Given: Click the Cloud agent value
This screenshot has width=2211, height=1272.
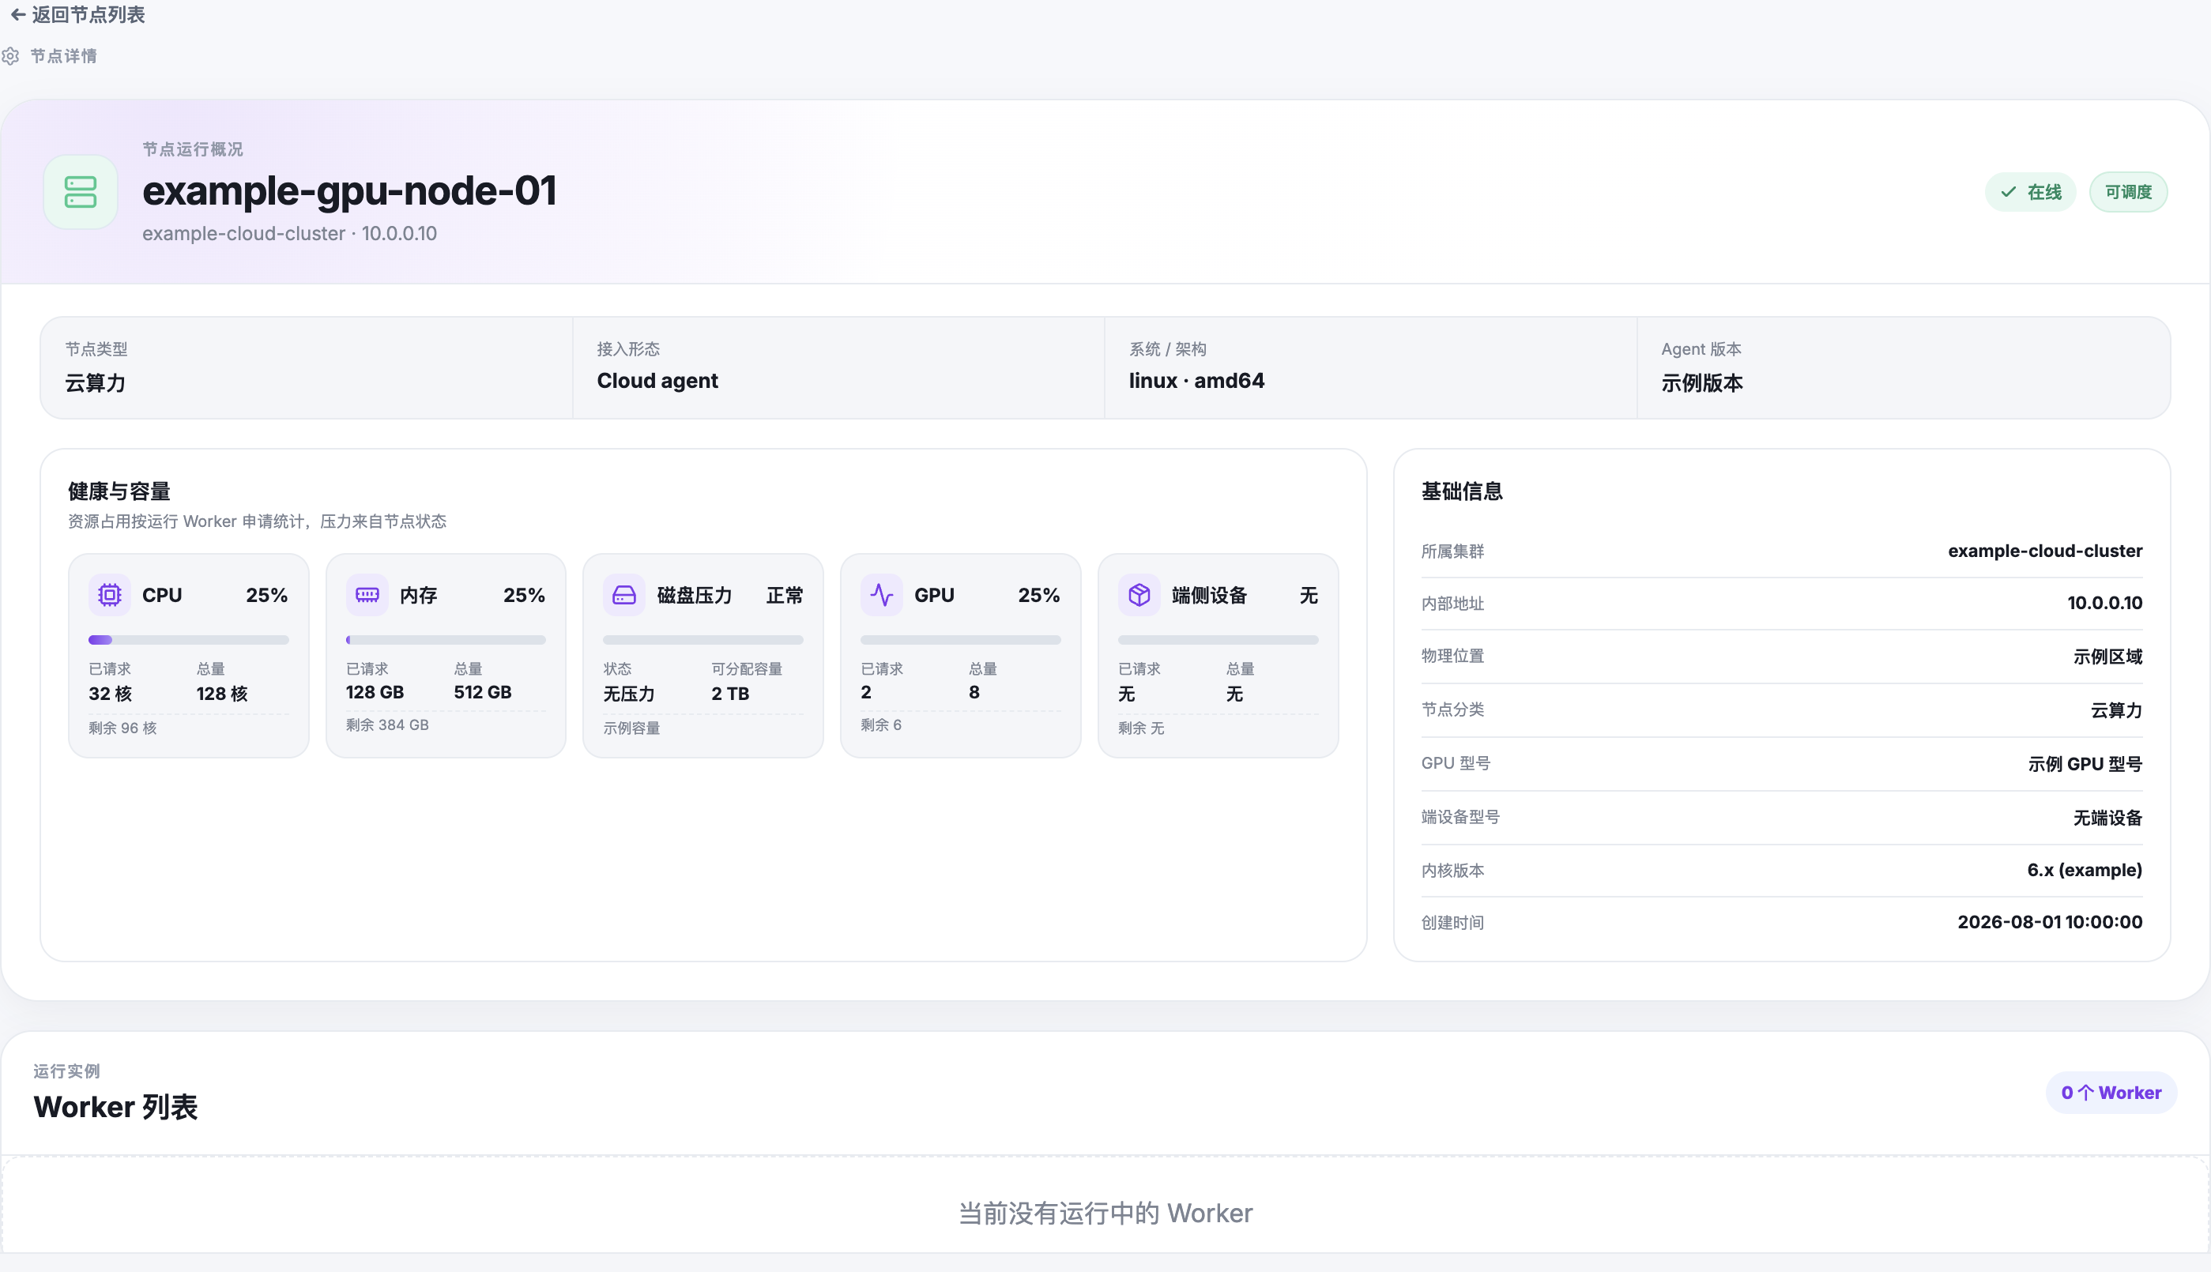Looking at the screenshot, I should [x=657, y=381].
